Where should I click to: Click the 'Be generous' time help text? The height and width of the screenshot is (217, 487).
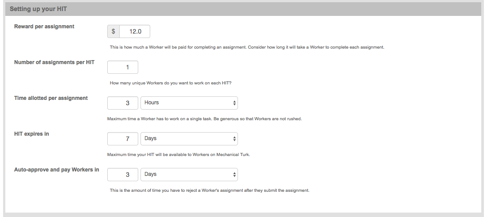point(204,119)
